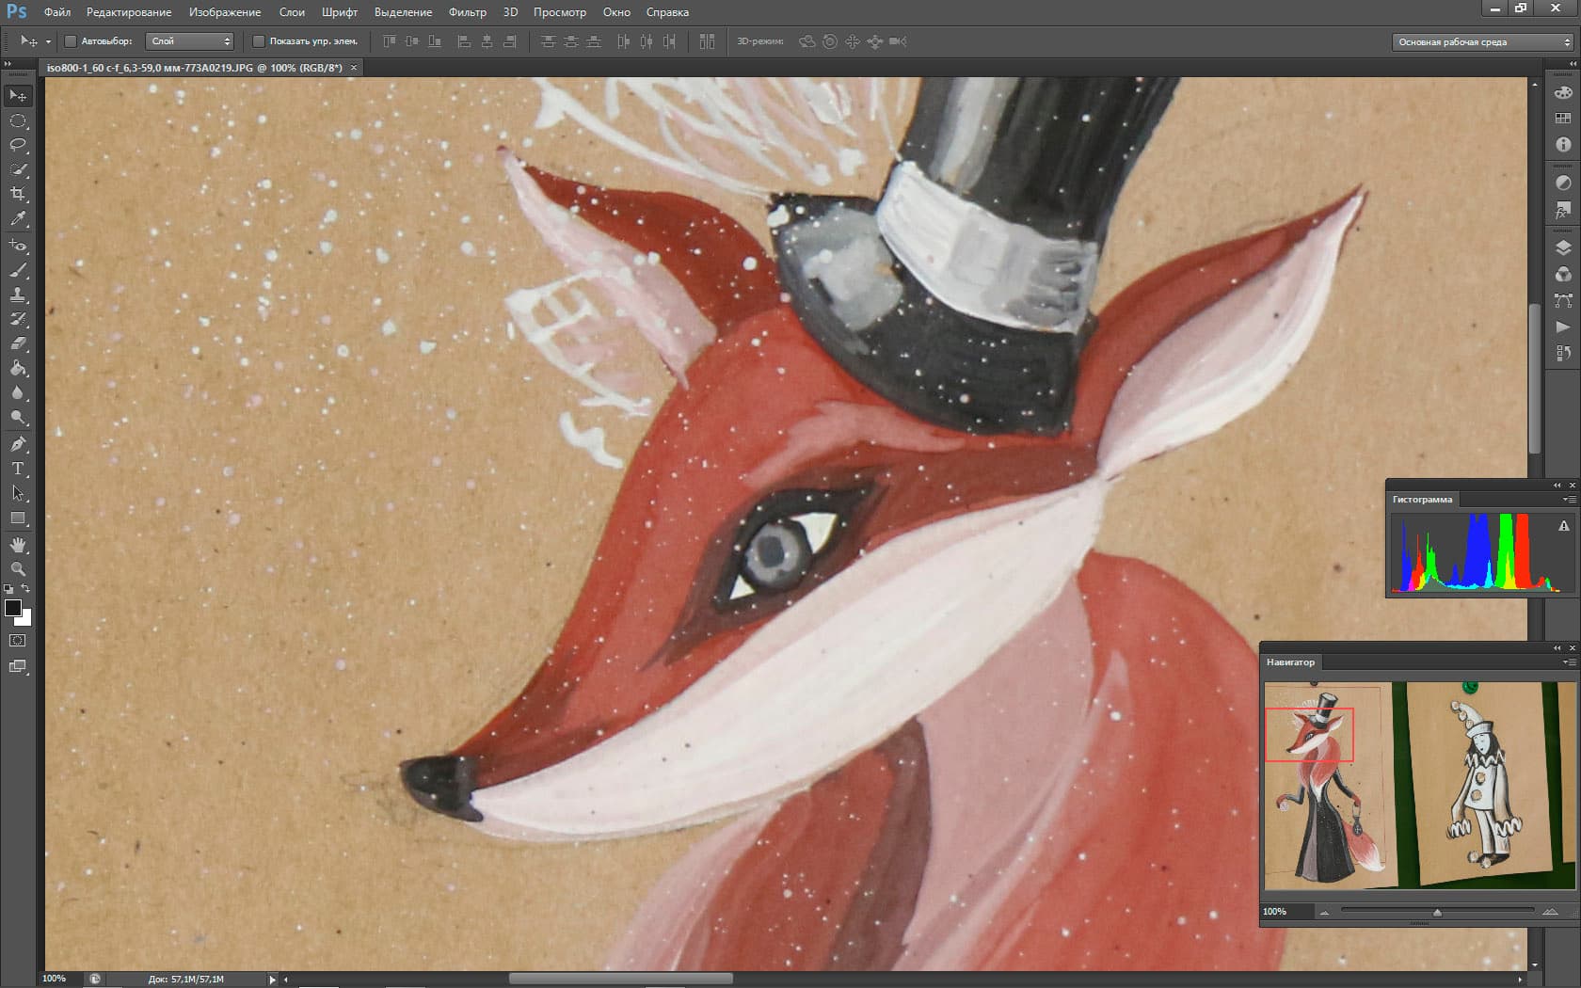Select the Zoom tool in toolbox
Viewport: 1581px width, 988px height.
pyautogui.click(x=18, y=568)
